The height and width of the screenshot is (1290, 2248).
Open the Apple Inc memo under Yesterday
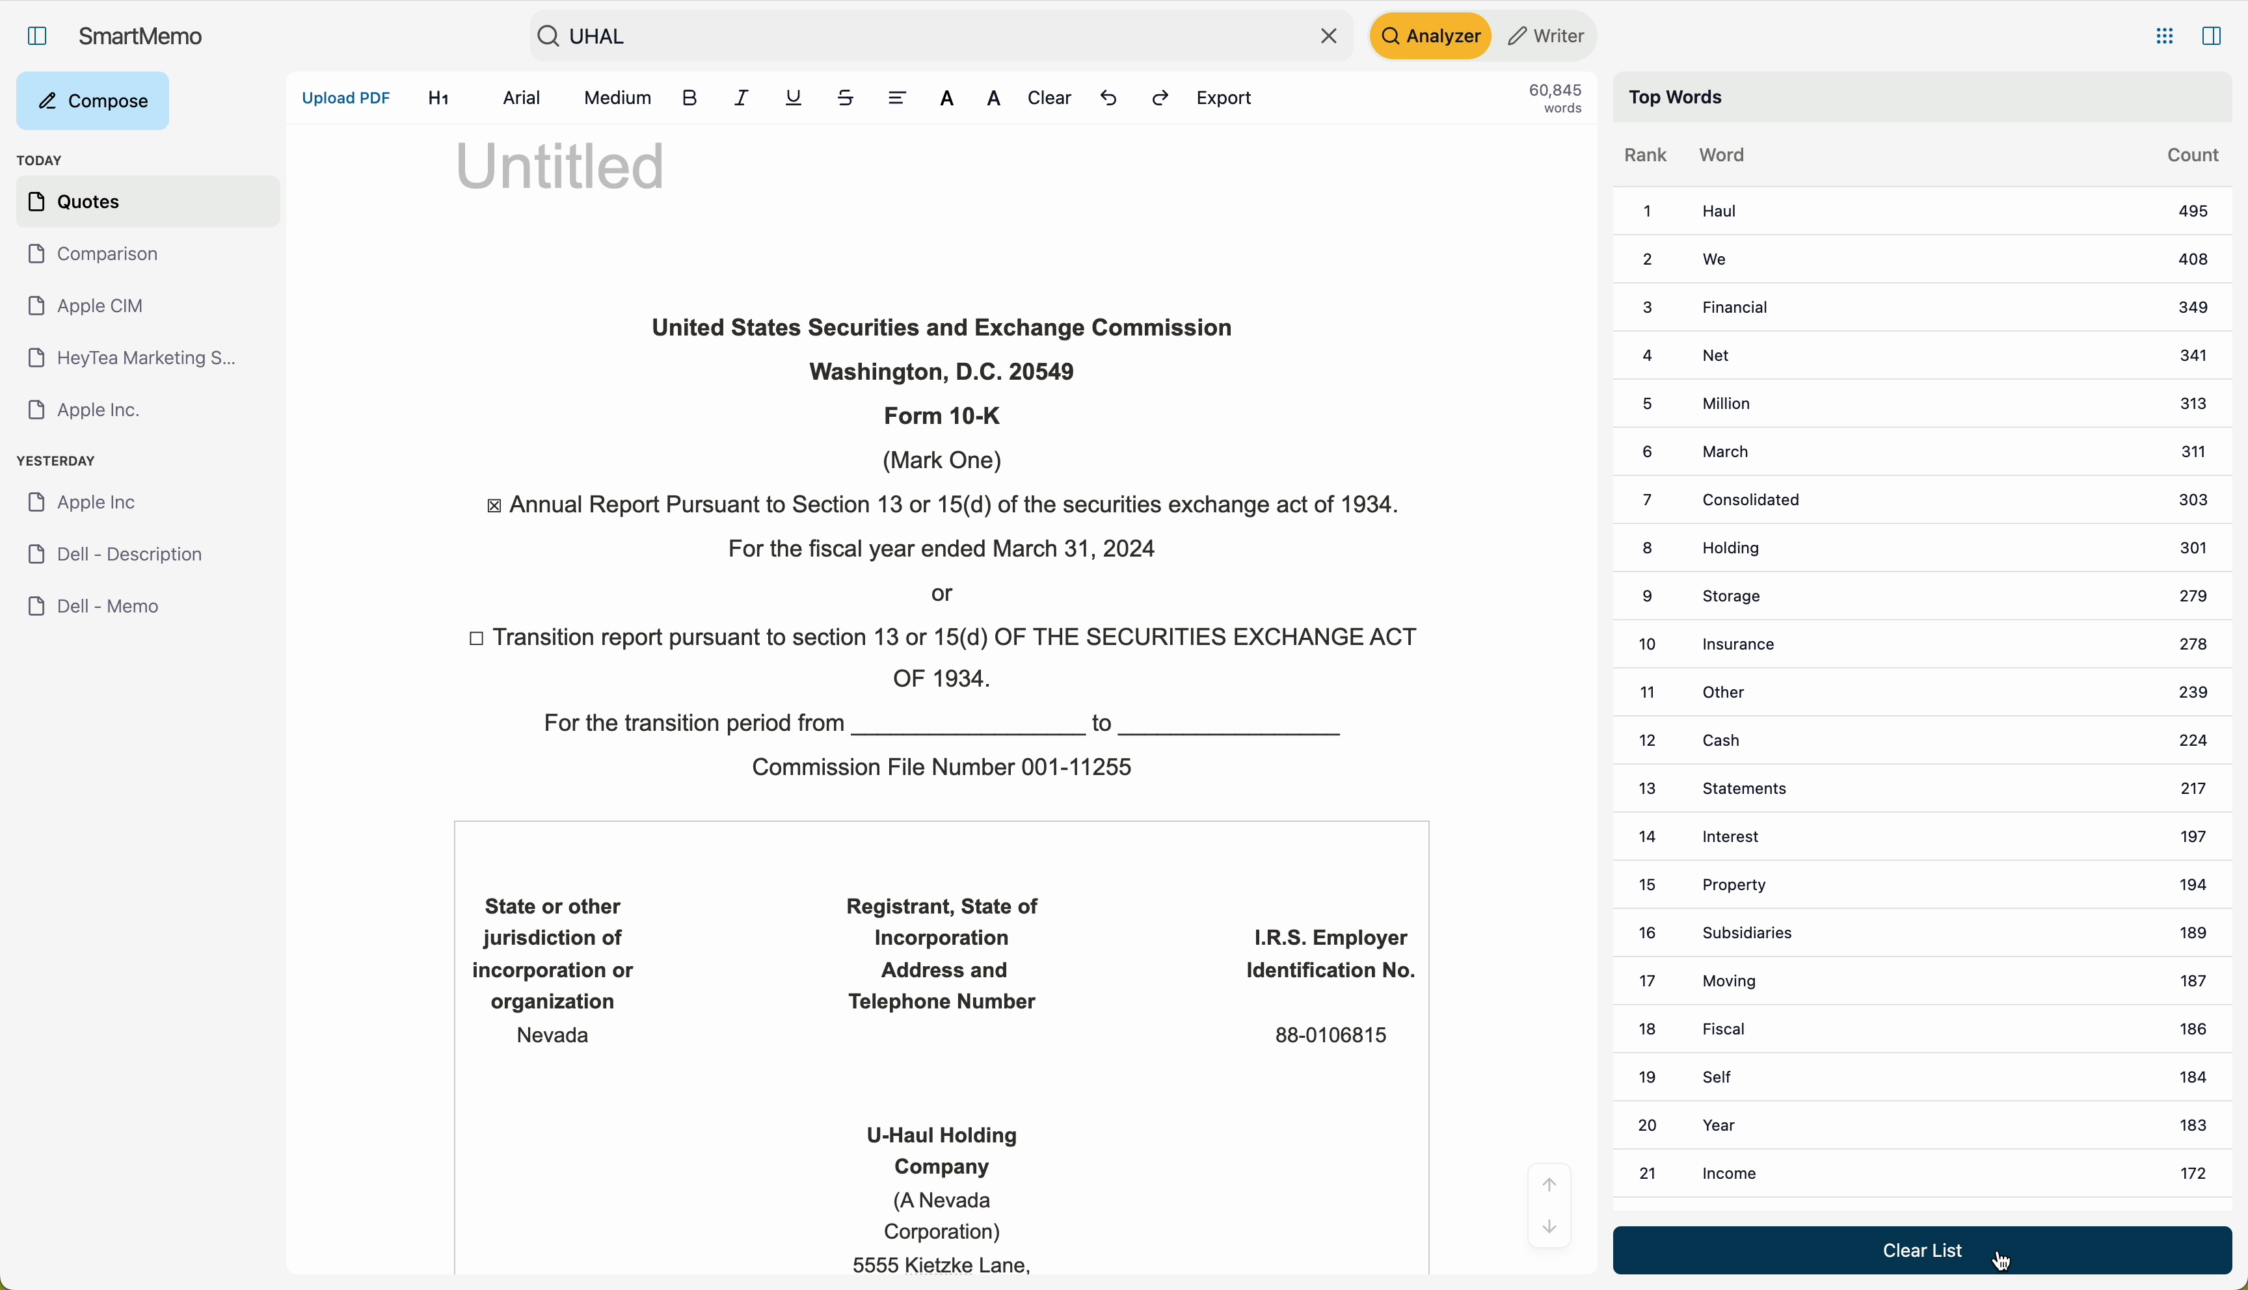point(148,503)
